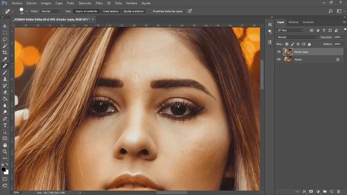Select the Zoom tool
347x195 pixels.
coord(5,152)
